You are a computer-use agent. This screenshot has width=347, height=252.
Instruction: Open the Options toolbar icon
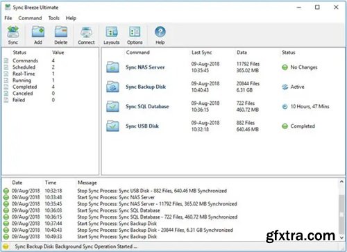pyautogui.click(x=135, y=32)
